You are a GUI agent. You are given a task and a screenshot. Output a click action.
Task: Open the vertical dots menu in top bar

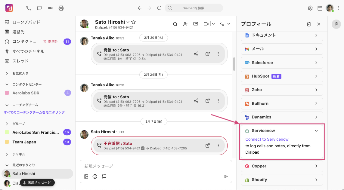coord(338,8)
